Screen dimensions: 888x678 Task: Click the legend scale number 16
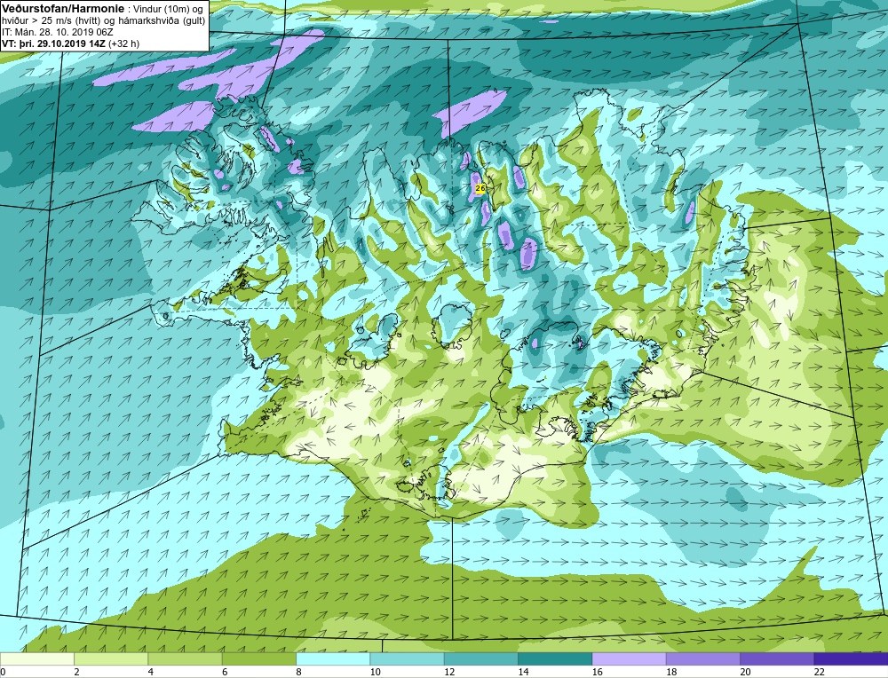pos(597,672)
